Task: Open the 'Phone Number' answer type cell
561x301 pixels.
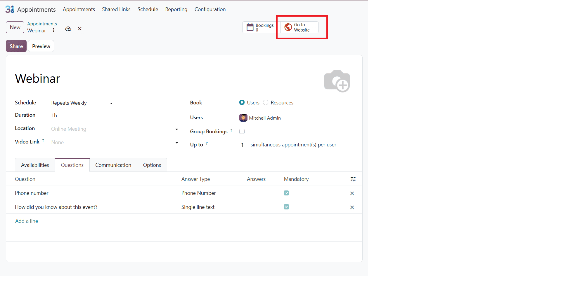Action: [198, 193]
